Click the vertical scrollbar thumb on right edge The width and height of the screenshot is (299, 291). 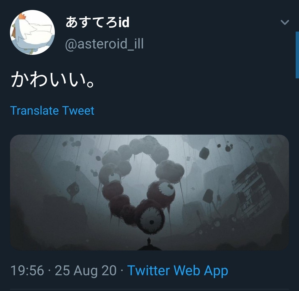[x=297, y=55]
